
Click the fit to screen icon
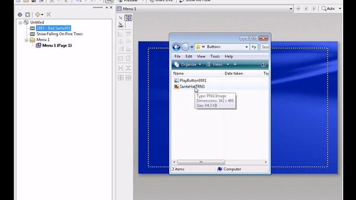[x=121, y=68]
